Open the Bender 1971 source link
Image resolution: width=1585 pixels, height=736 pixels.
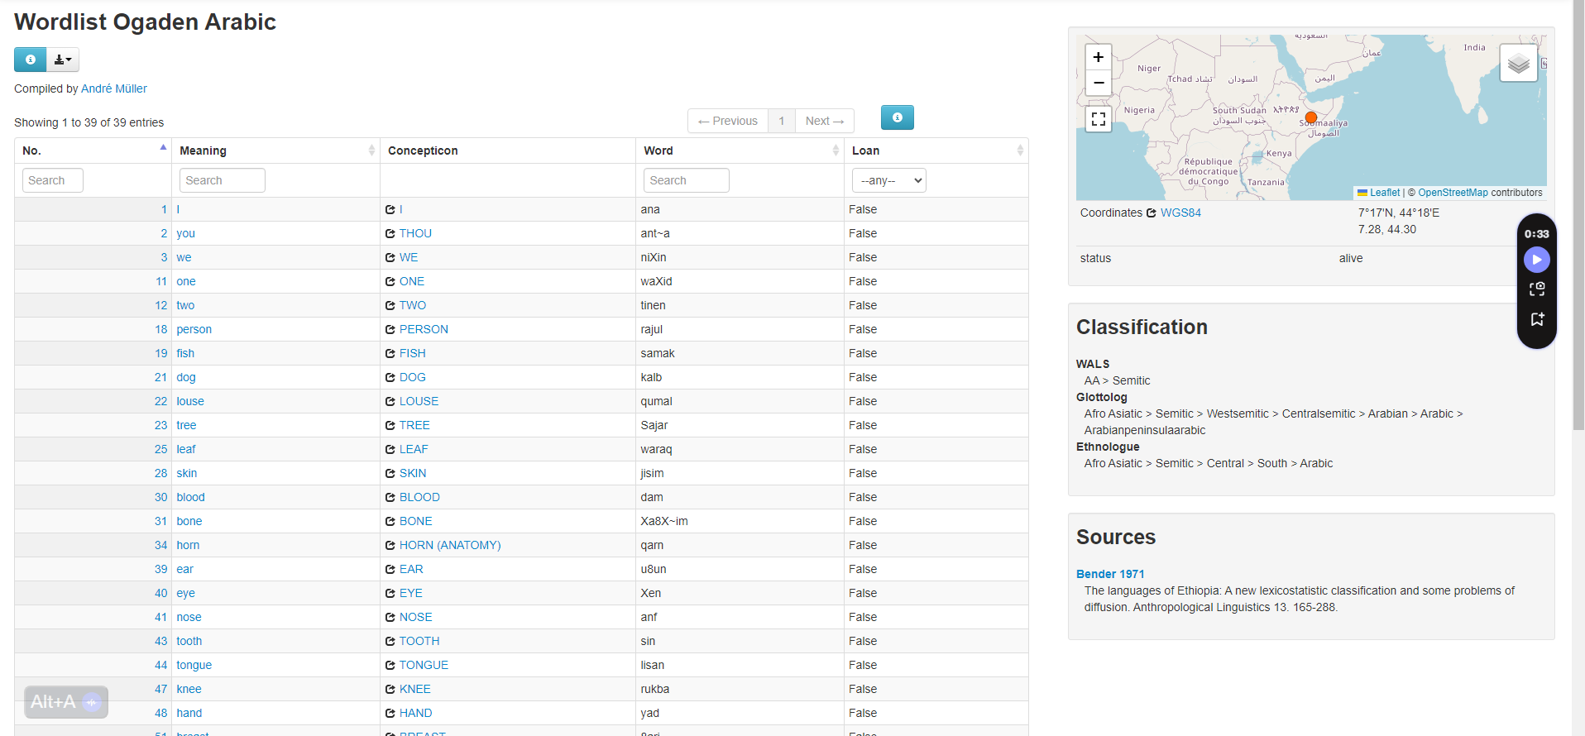(1109, 574)
